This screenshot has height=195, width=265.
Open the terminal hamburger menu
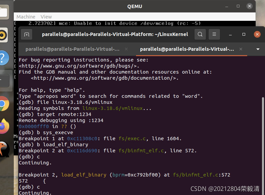tap(214, 34)
